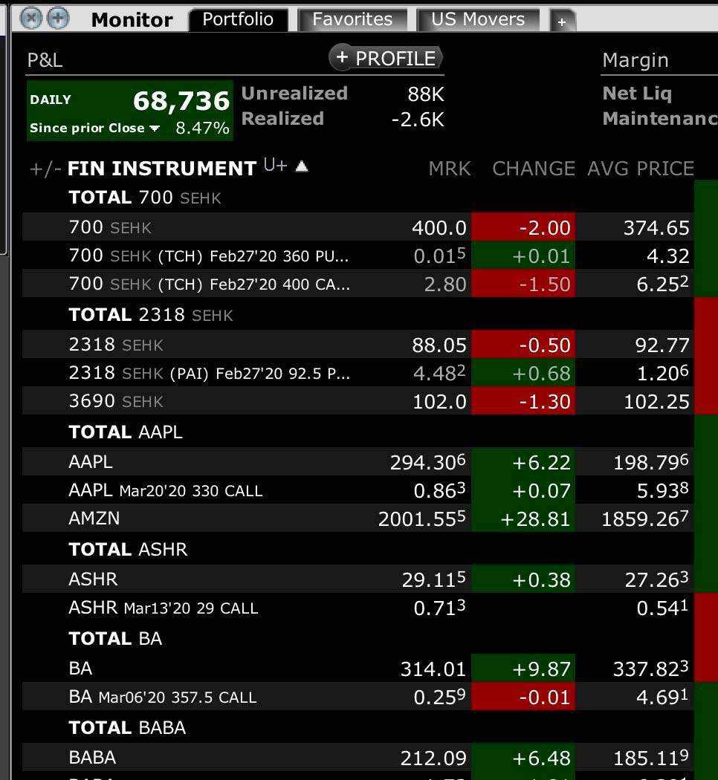
Task: Click the green DAILY P&L box
Action: 129,111
